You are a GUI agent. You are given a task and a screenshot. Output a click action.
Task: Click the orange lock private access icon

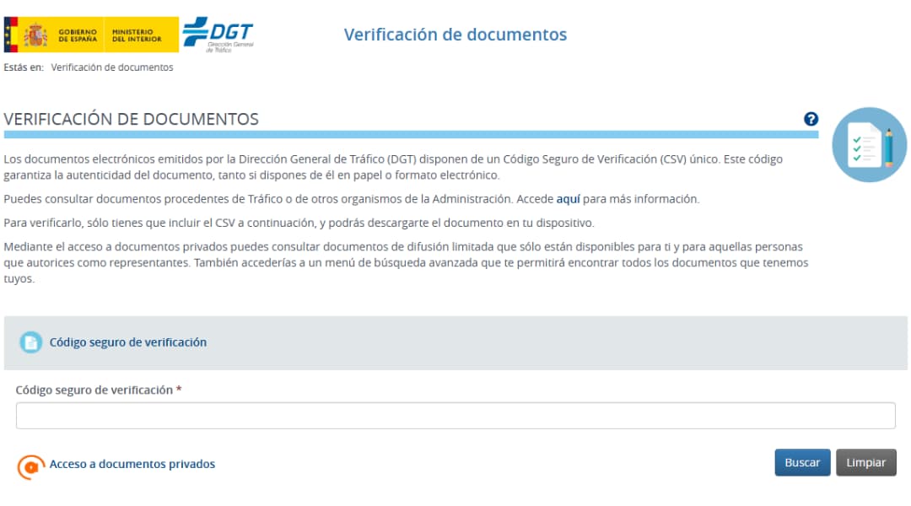coord(31,466)
